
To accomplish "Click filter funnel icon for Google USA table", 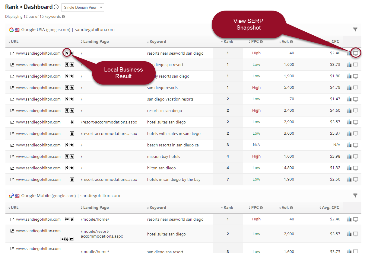I will [355, 29].
